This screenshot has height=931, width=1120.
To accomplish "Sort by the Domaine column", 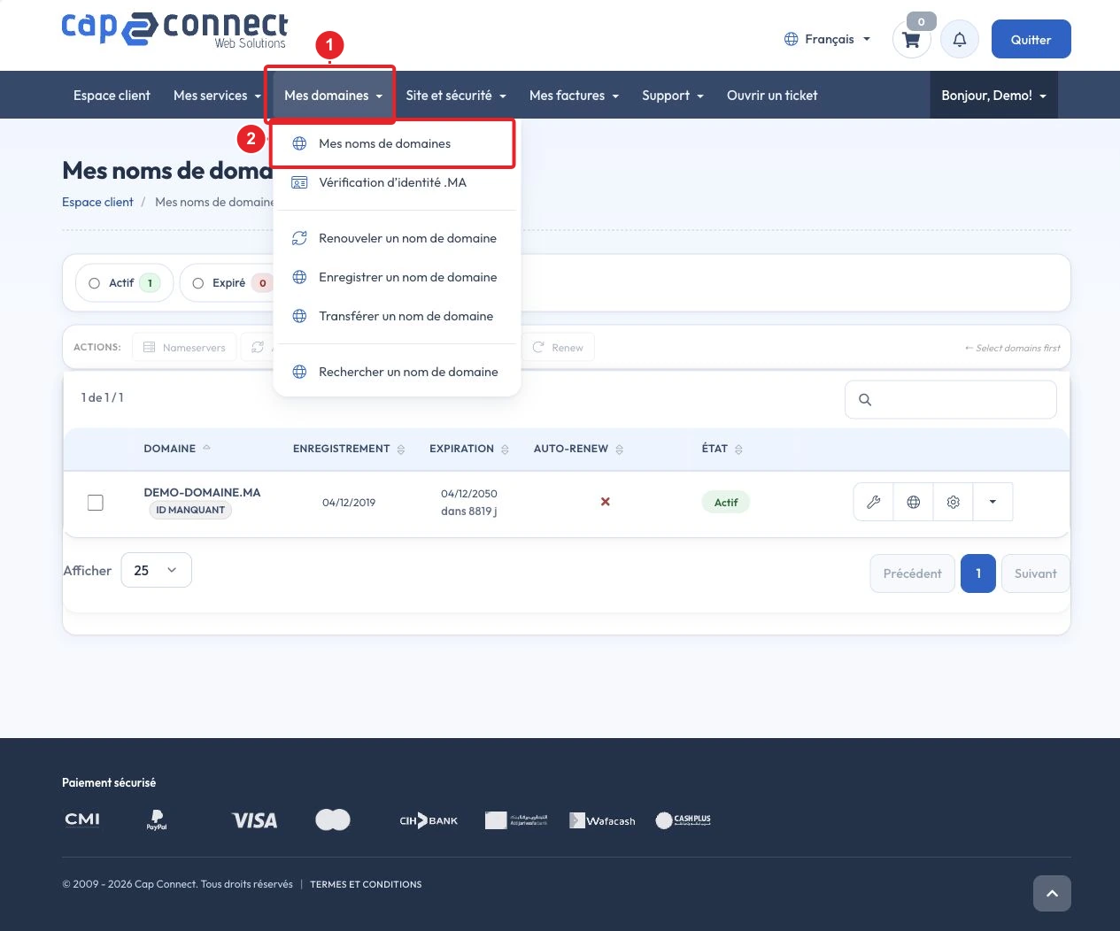I will [177, 449].
